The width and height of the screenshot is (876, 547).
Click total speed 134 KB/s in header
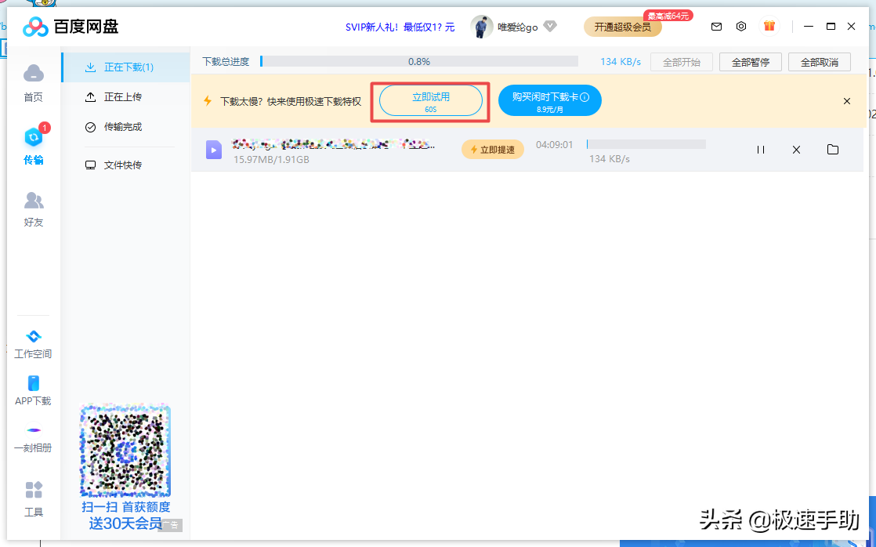tap(621, 61)
